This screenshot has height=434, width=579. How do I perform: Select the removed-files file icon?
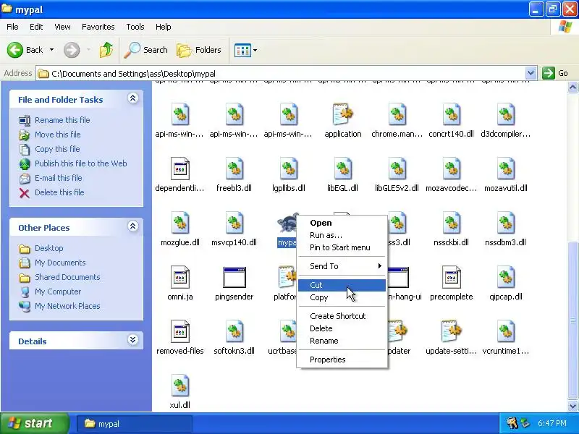click(180, 332)
